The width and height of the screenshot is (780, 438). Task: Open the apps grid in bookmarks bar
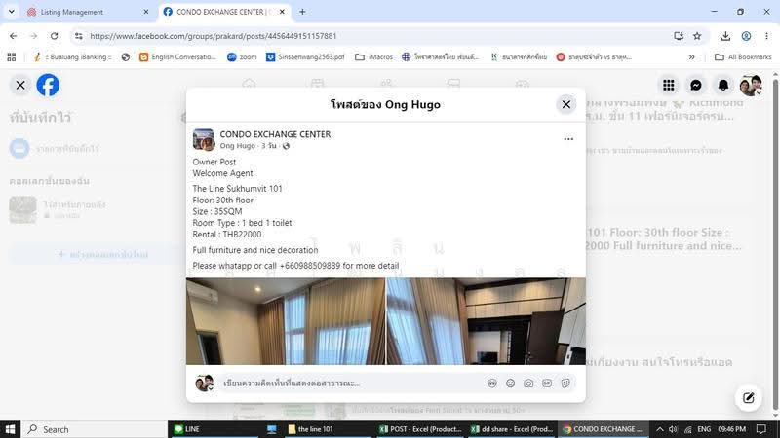pos(12,57)
